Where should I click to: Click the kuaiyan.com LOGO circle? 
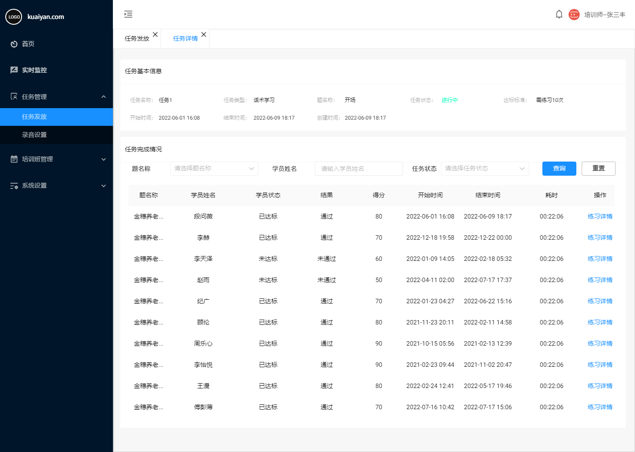point(14,17)
